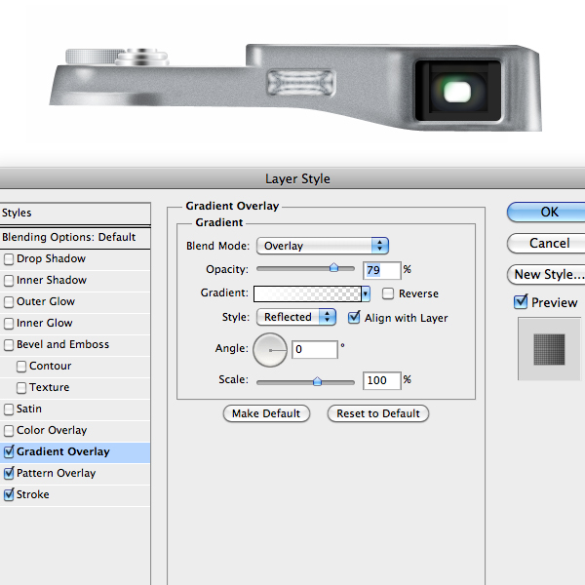Select the Color Overlay row label
Viewport: 585px width, 585px height.
coord(52,431)
